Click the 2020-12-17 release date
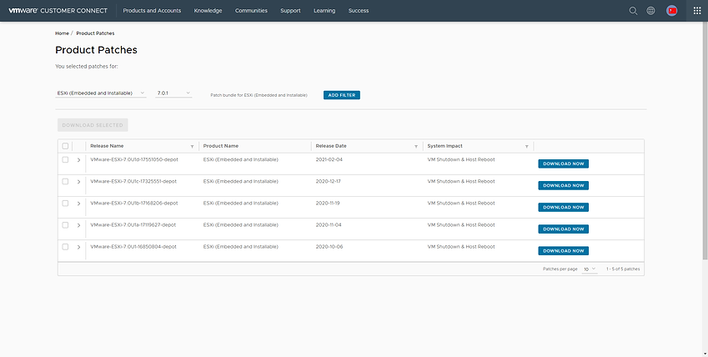Image resolution: width=708 pixels, height=357 pixels. (x=329, y=181)
